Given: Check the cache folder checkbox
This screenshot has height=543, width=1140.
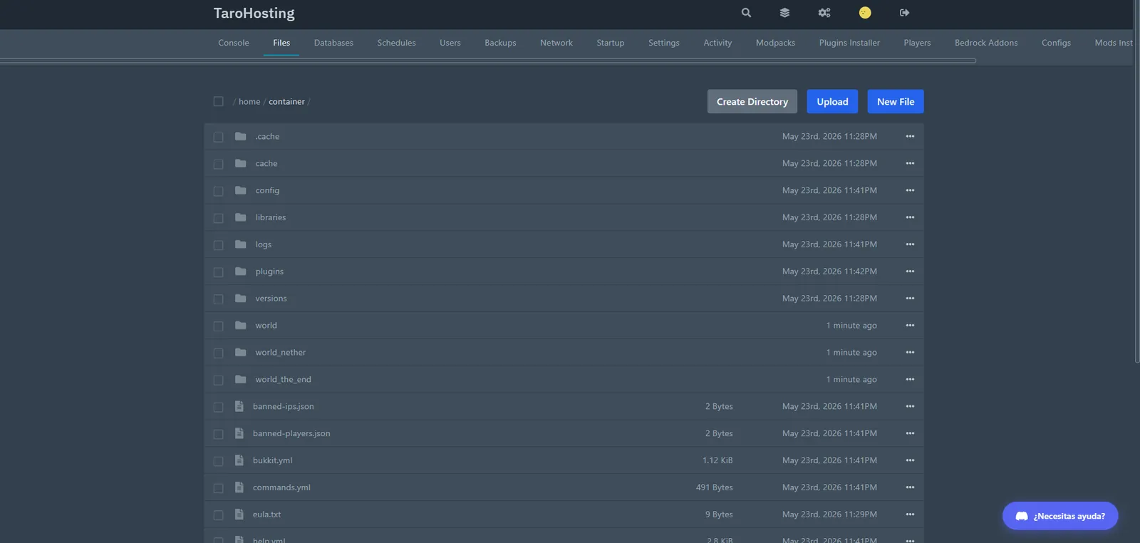Looking at the screenshot, I should pyautogui.click(x=219, y=164).
